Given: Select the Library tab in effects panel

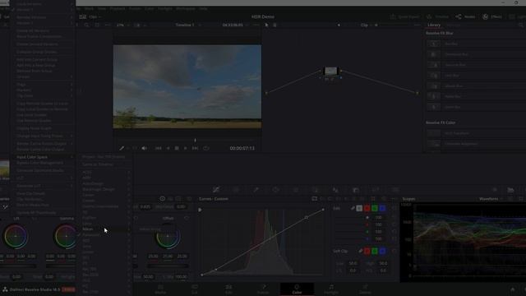Looking at the screenshot, I should pyautogui.click(x=434, y=25).
